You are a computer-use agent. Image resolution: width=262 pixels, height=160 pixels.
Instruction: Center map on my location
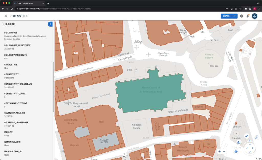tap(236, 151)
